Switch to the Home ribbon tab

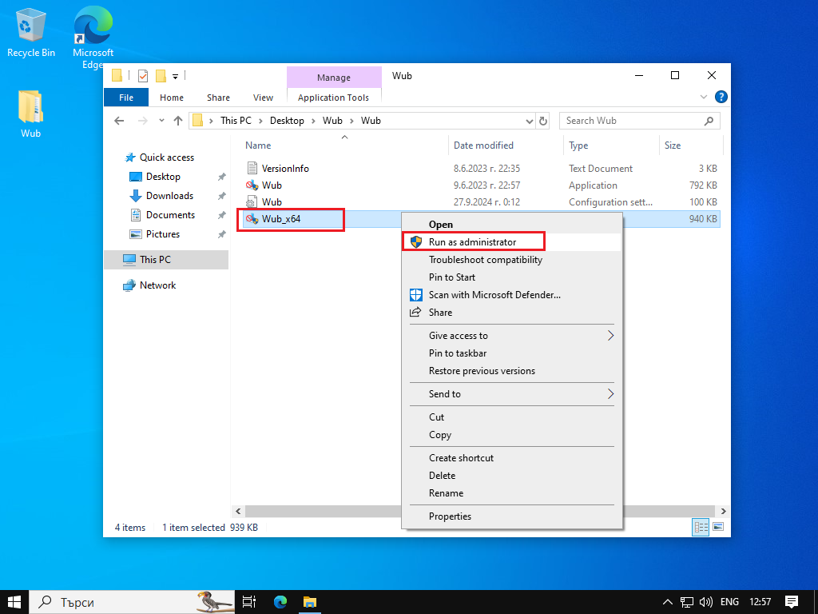tap(172, 98)
